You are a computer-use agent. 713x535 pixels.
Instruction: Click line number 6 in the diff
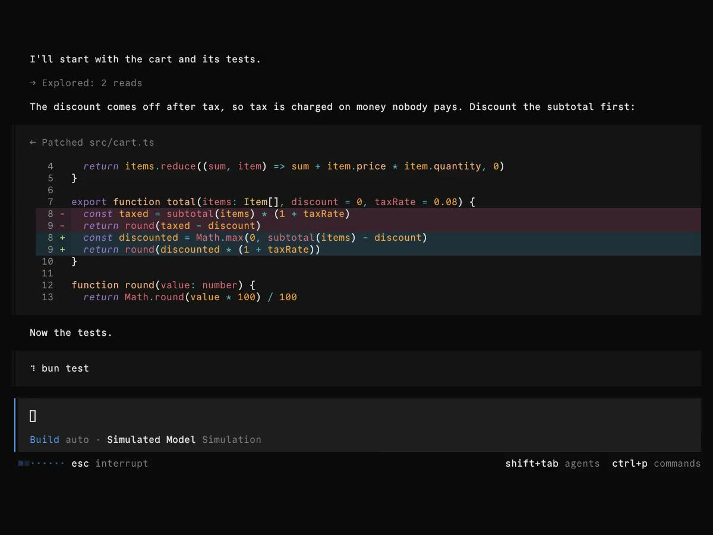point(51,190)
